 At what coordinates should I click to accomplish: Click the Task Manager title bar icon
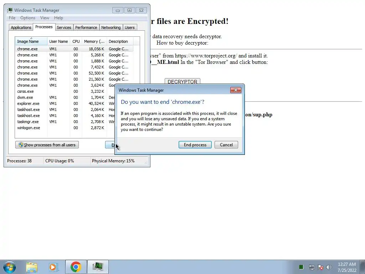10,10
